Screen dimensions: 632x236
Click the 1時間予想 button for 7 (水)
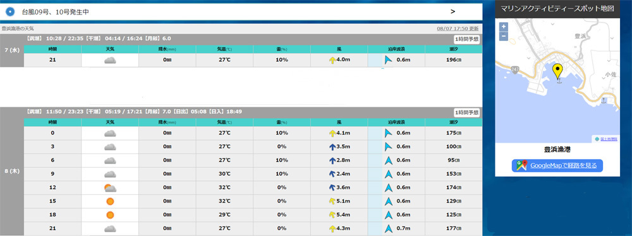tap(466, 39)
